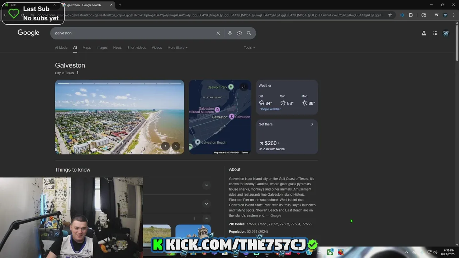Clear the galveston search text
Image resolution: width=459 pixels, height=258 pixels.
pyautogui.click(x=218, y=33)
